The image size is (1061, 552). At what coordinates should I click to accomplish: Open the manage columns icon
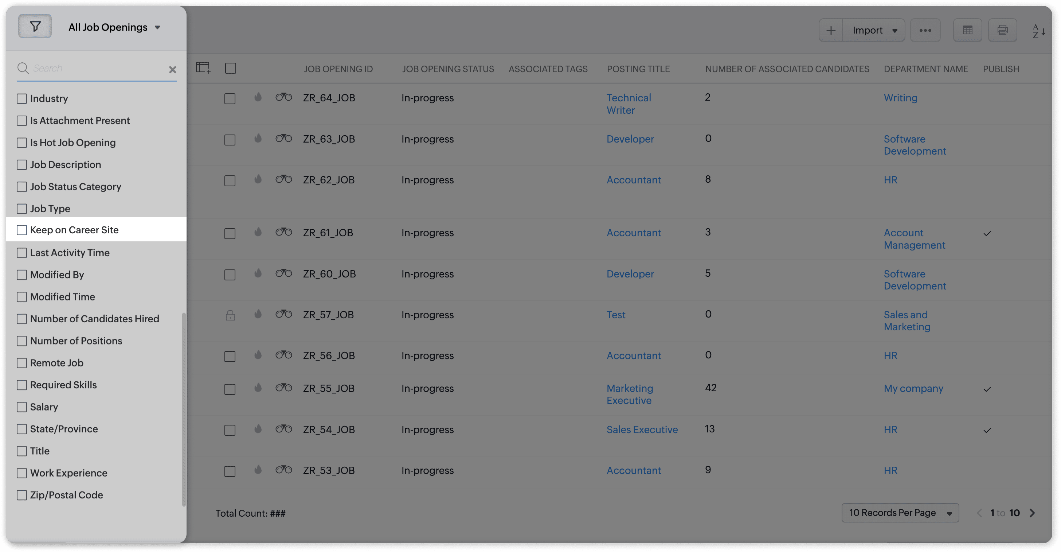(203, 67)
